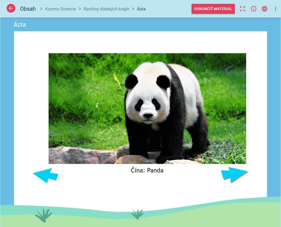This screenshot has height=227, width=281.
Task: Toggle fullscreen mode icon
Action: (243, 9)
